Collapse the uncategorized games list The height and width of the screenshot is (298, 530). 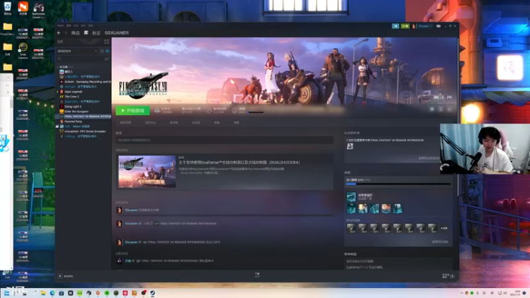(58, 67)
